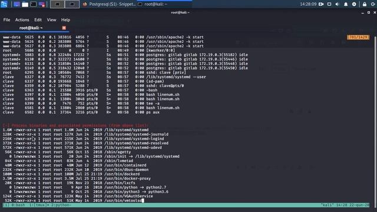Open the File menu

pyautogui.click(x=6, y=20)
